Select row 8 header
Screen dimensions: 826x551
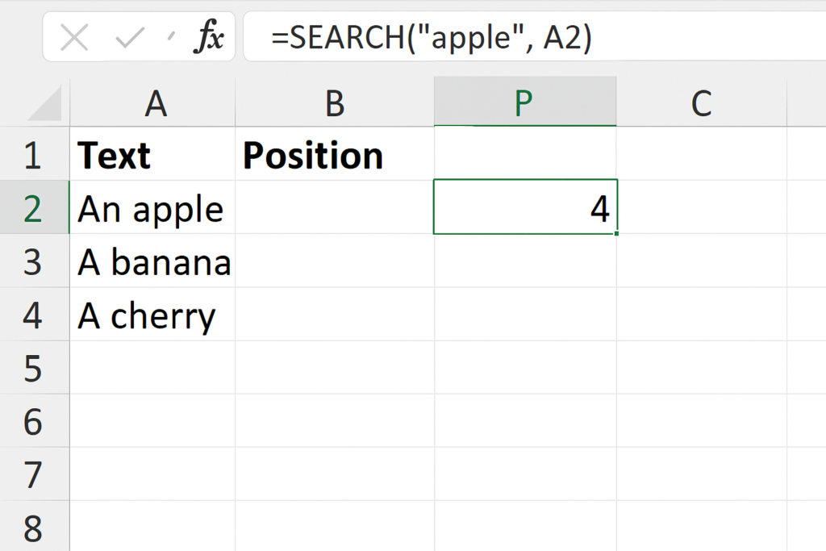click(x=33, y=528)
